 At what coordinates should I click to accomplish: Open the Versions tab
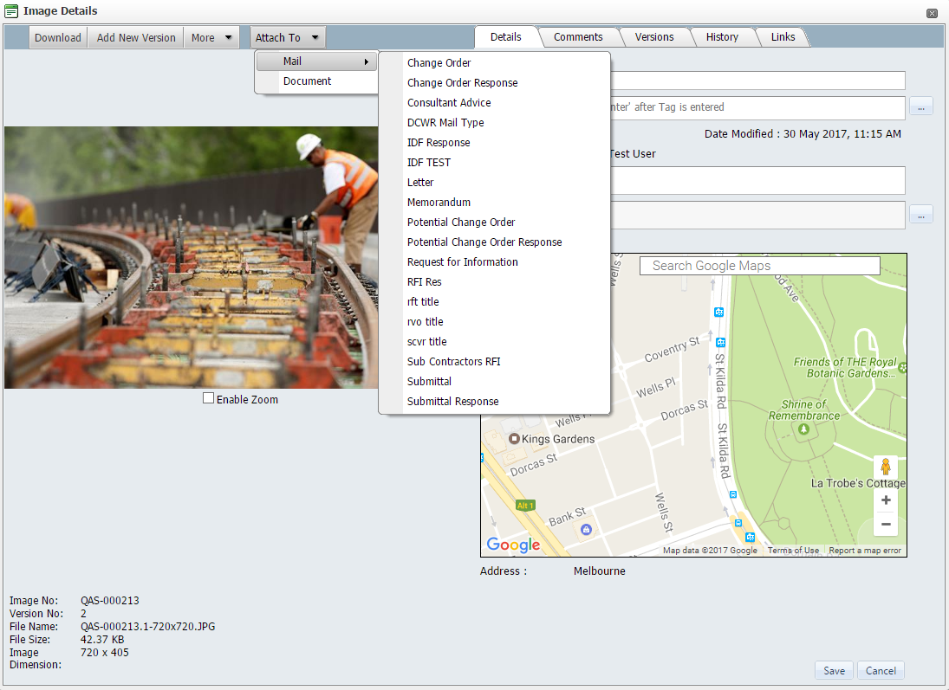coord(654,37)
